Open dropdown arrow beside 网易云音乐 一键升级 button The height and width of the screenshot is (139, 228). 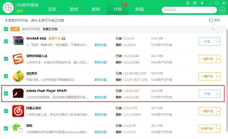(218, 111)
